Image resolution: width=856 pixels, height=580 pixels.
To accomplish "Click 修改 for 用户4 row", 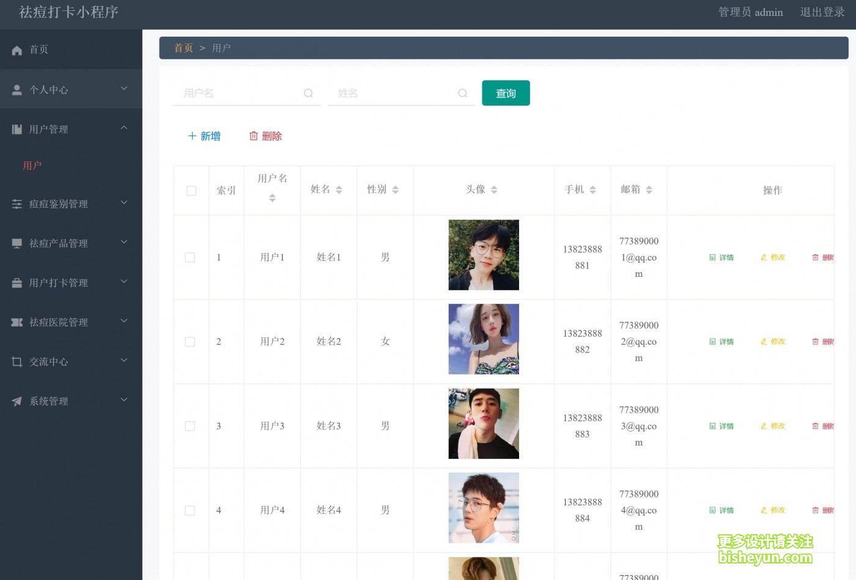I will tap(773, 510).
